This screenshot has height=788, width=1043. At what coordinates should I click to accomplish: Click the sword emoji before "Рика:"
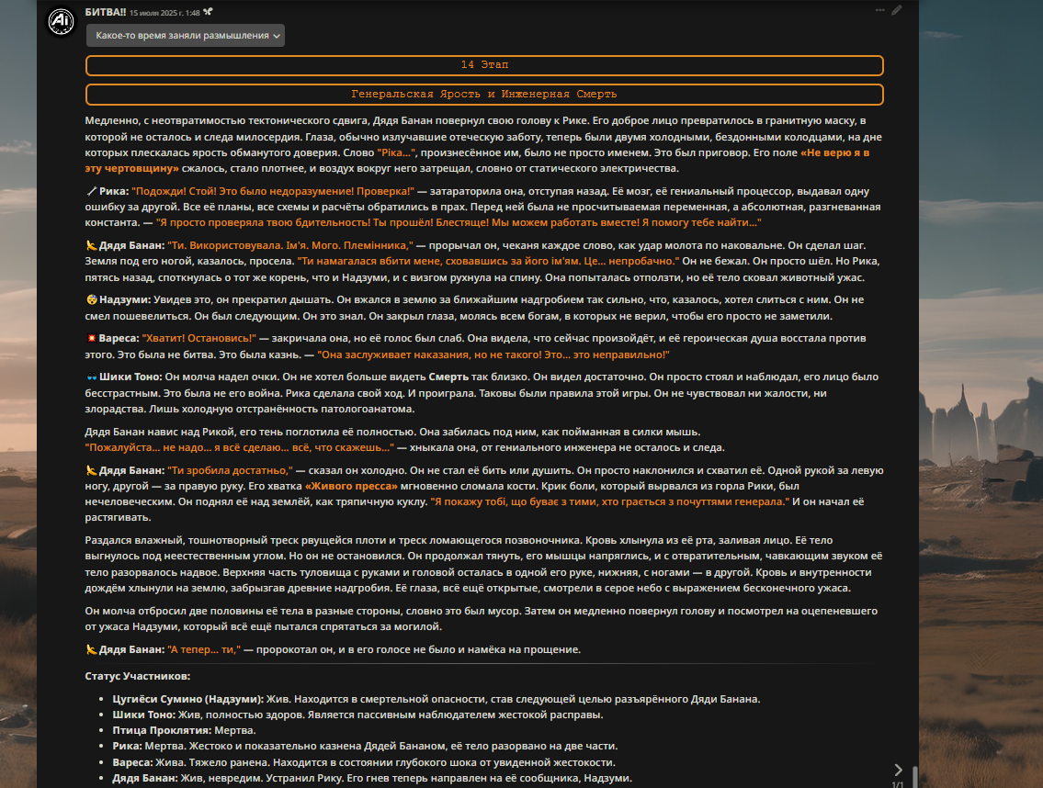[x=91, y=192]
